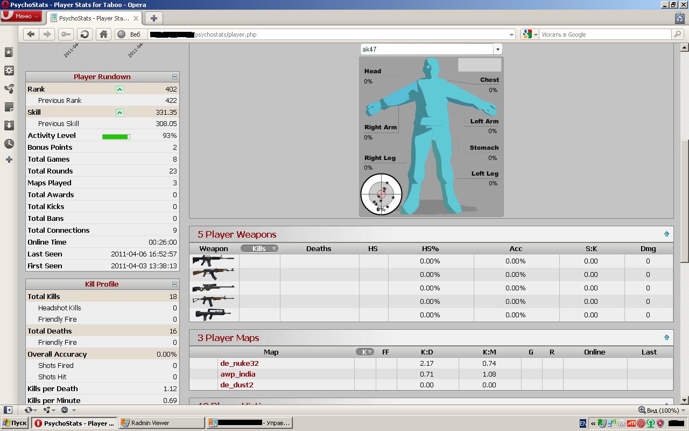Image resolution: width=689 pixels, height=431 pixels.
Task: Open the History clock panel in sidebar
Action: tap(9, 144)
